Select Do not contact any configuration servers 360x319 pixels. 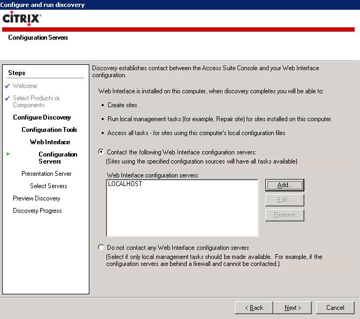[x=101, y=247]
